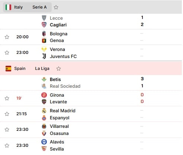Star the live Girona vs Levante match

click(7, 98)
